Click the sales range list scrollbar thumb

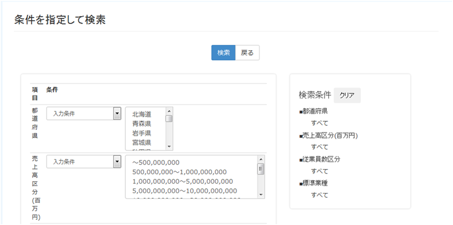tap(261, 169)
